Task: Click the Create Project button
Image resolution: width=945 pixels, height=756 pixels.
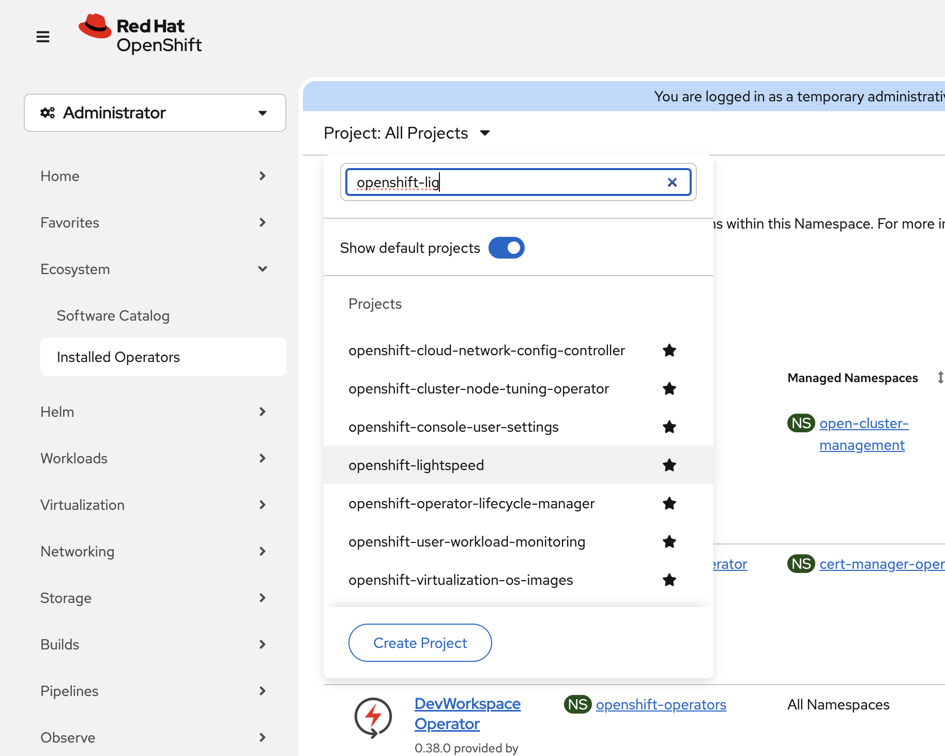Action: 419,643
